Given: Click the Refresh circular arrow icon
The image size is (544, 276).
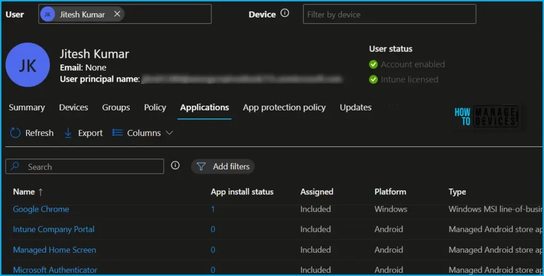Looking at the screenshot, I should 15,133.
